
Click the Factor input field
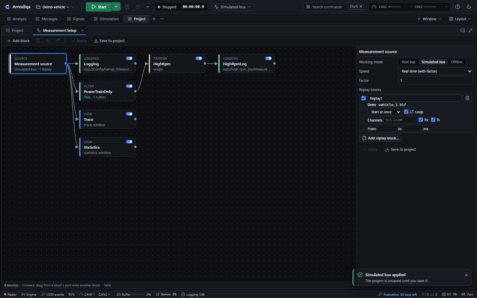click(435, 80)
